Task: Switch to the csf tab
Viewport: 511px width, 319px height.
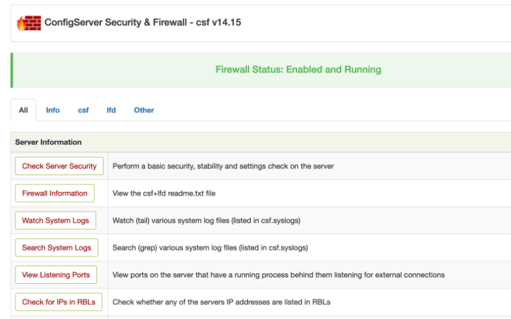Action: [83, 110]
